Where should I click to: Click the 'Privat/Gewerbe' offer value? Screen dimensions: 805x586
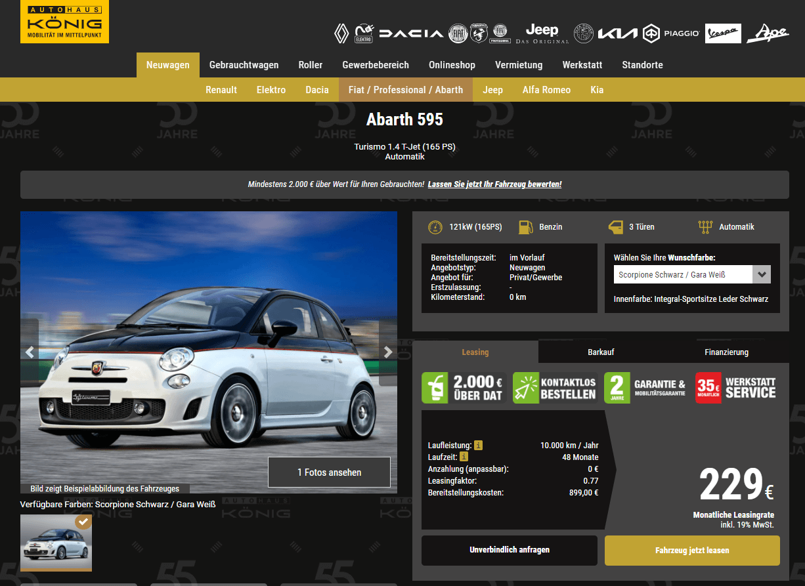pyautogui.click(x=536, y=278)
